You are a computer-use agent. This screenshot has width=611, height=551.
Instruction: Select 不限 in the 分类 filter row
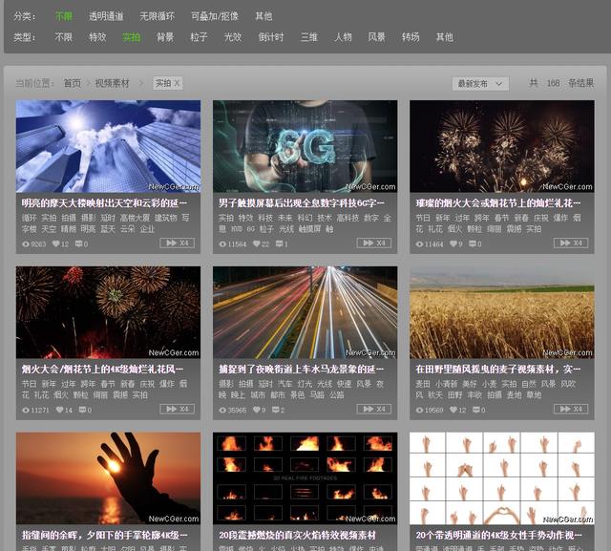point(63,16)
